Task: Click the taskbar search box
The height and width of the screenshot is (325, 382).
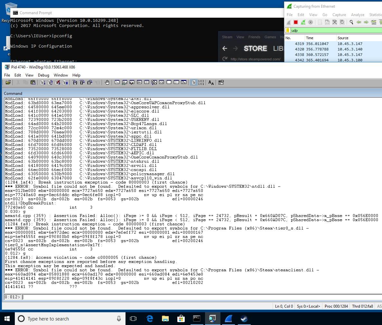Action: tap(70, 319)
